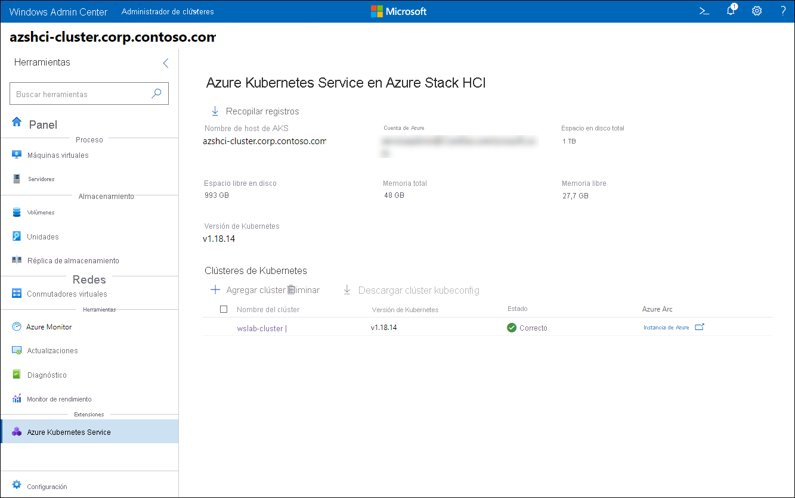Collapse the Herramientas panel chevron

(x=166, y=63)
